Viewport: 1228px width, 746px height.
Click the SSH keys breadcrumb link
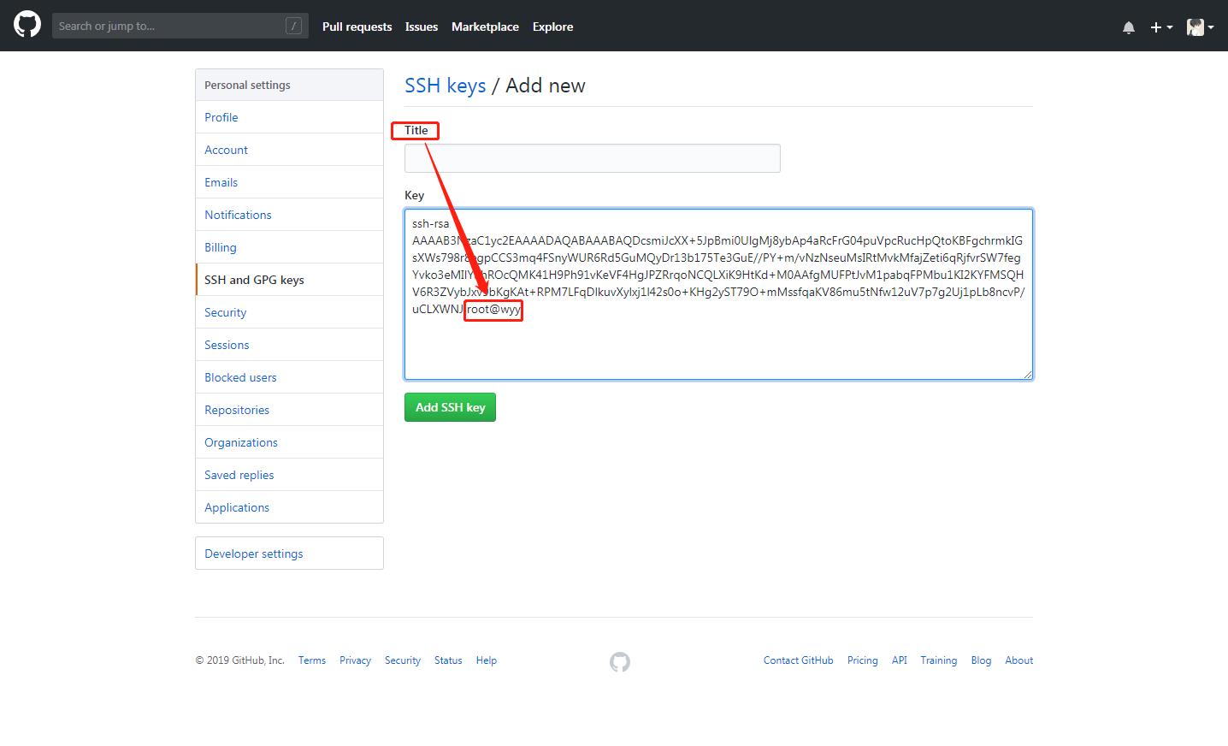click(445, 86)
